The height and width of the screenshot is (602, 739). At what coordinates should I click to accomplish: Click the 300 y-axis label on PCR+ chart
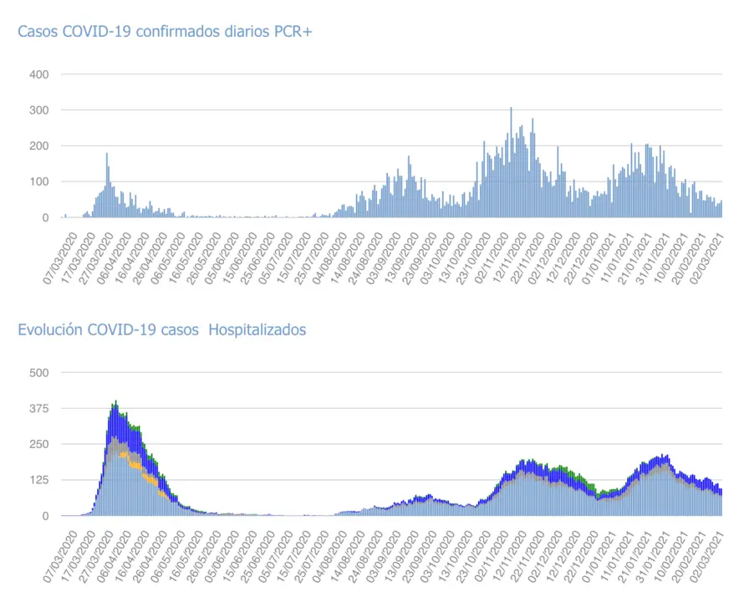[x=40, y=110]
